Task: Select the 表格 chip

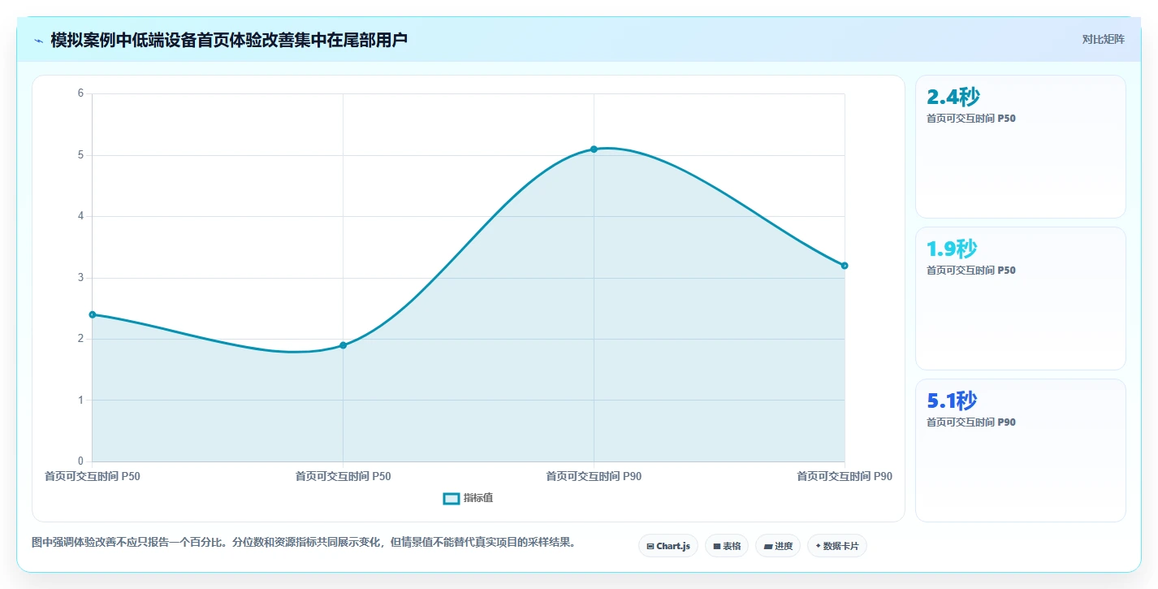Action: [727, 546]
